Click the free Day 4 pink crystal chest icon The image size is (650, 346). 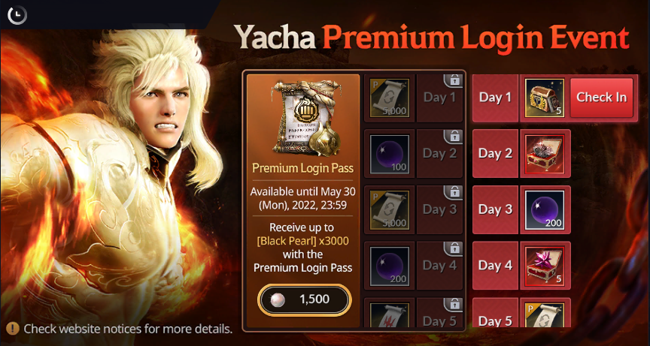click(x=545, y=266)
